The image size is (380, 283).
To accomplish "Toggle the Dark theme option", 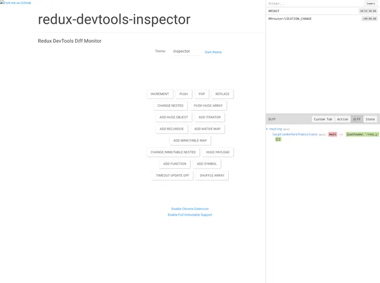I will [x=213, y=52].
